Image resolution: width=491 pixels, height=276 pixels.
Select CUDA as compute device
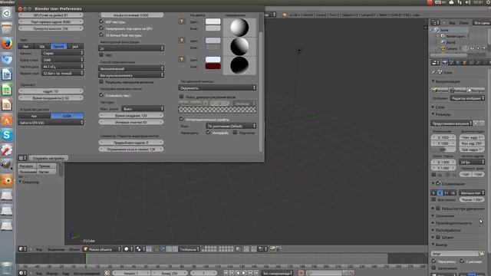pos(67,116)
